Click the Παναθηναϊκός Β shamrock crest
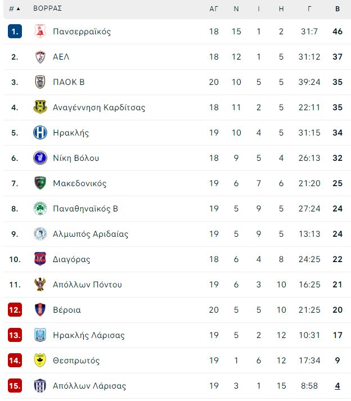The image size is (351, 401). 40,209
